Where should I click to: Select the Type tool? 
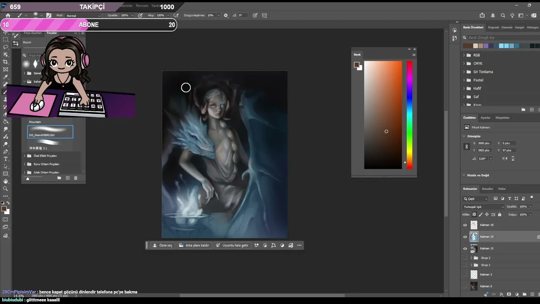(x=5, y=159)
